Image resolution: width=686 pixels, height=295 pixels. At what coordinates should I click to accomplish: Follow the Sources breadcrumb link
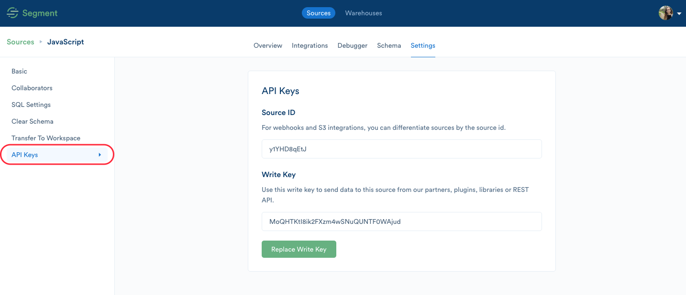[21, 42]
